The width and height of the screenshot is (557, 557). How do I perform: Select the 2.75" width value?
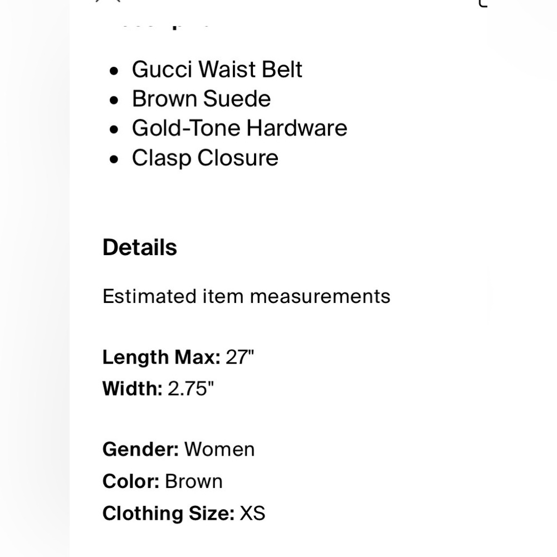click(x=190, y=388)
